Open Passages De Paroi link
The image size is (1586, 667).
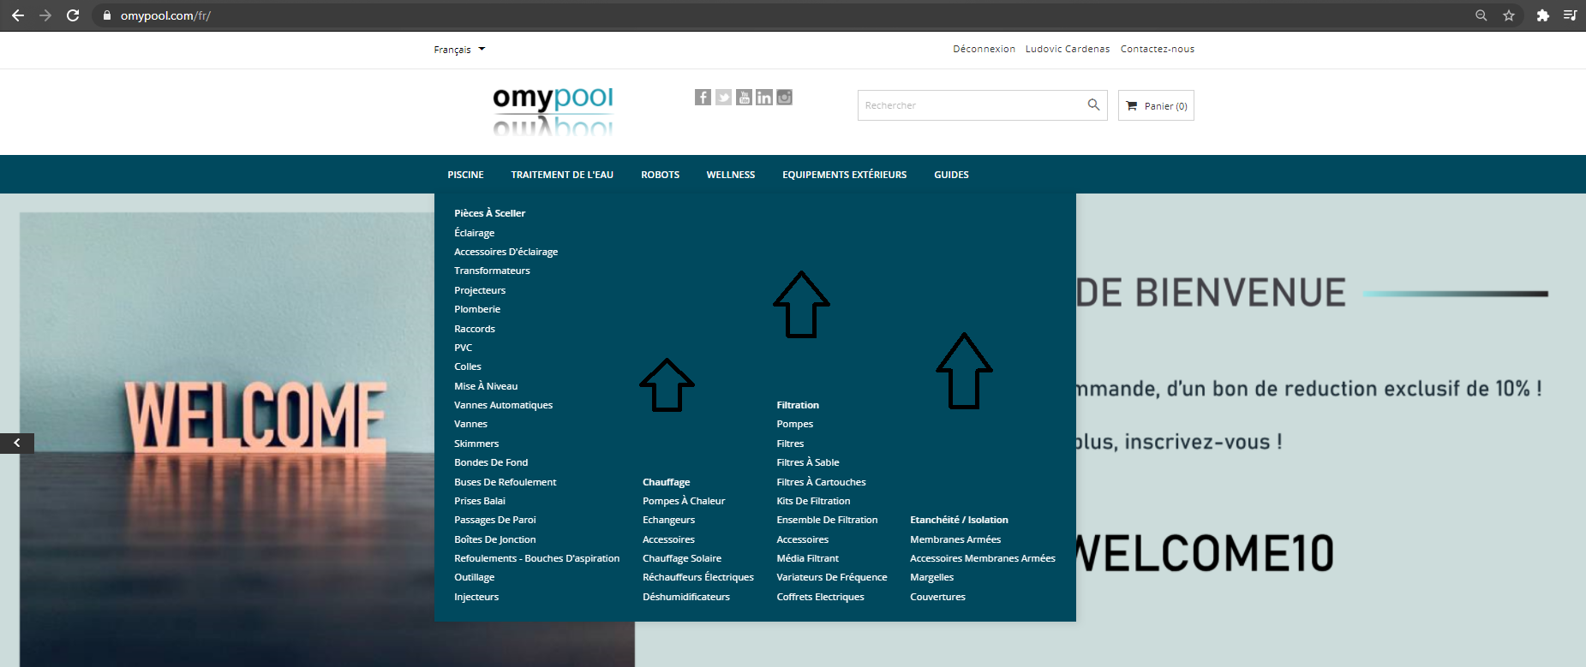pos(494,520)
